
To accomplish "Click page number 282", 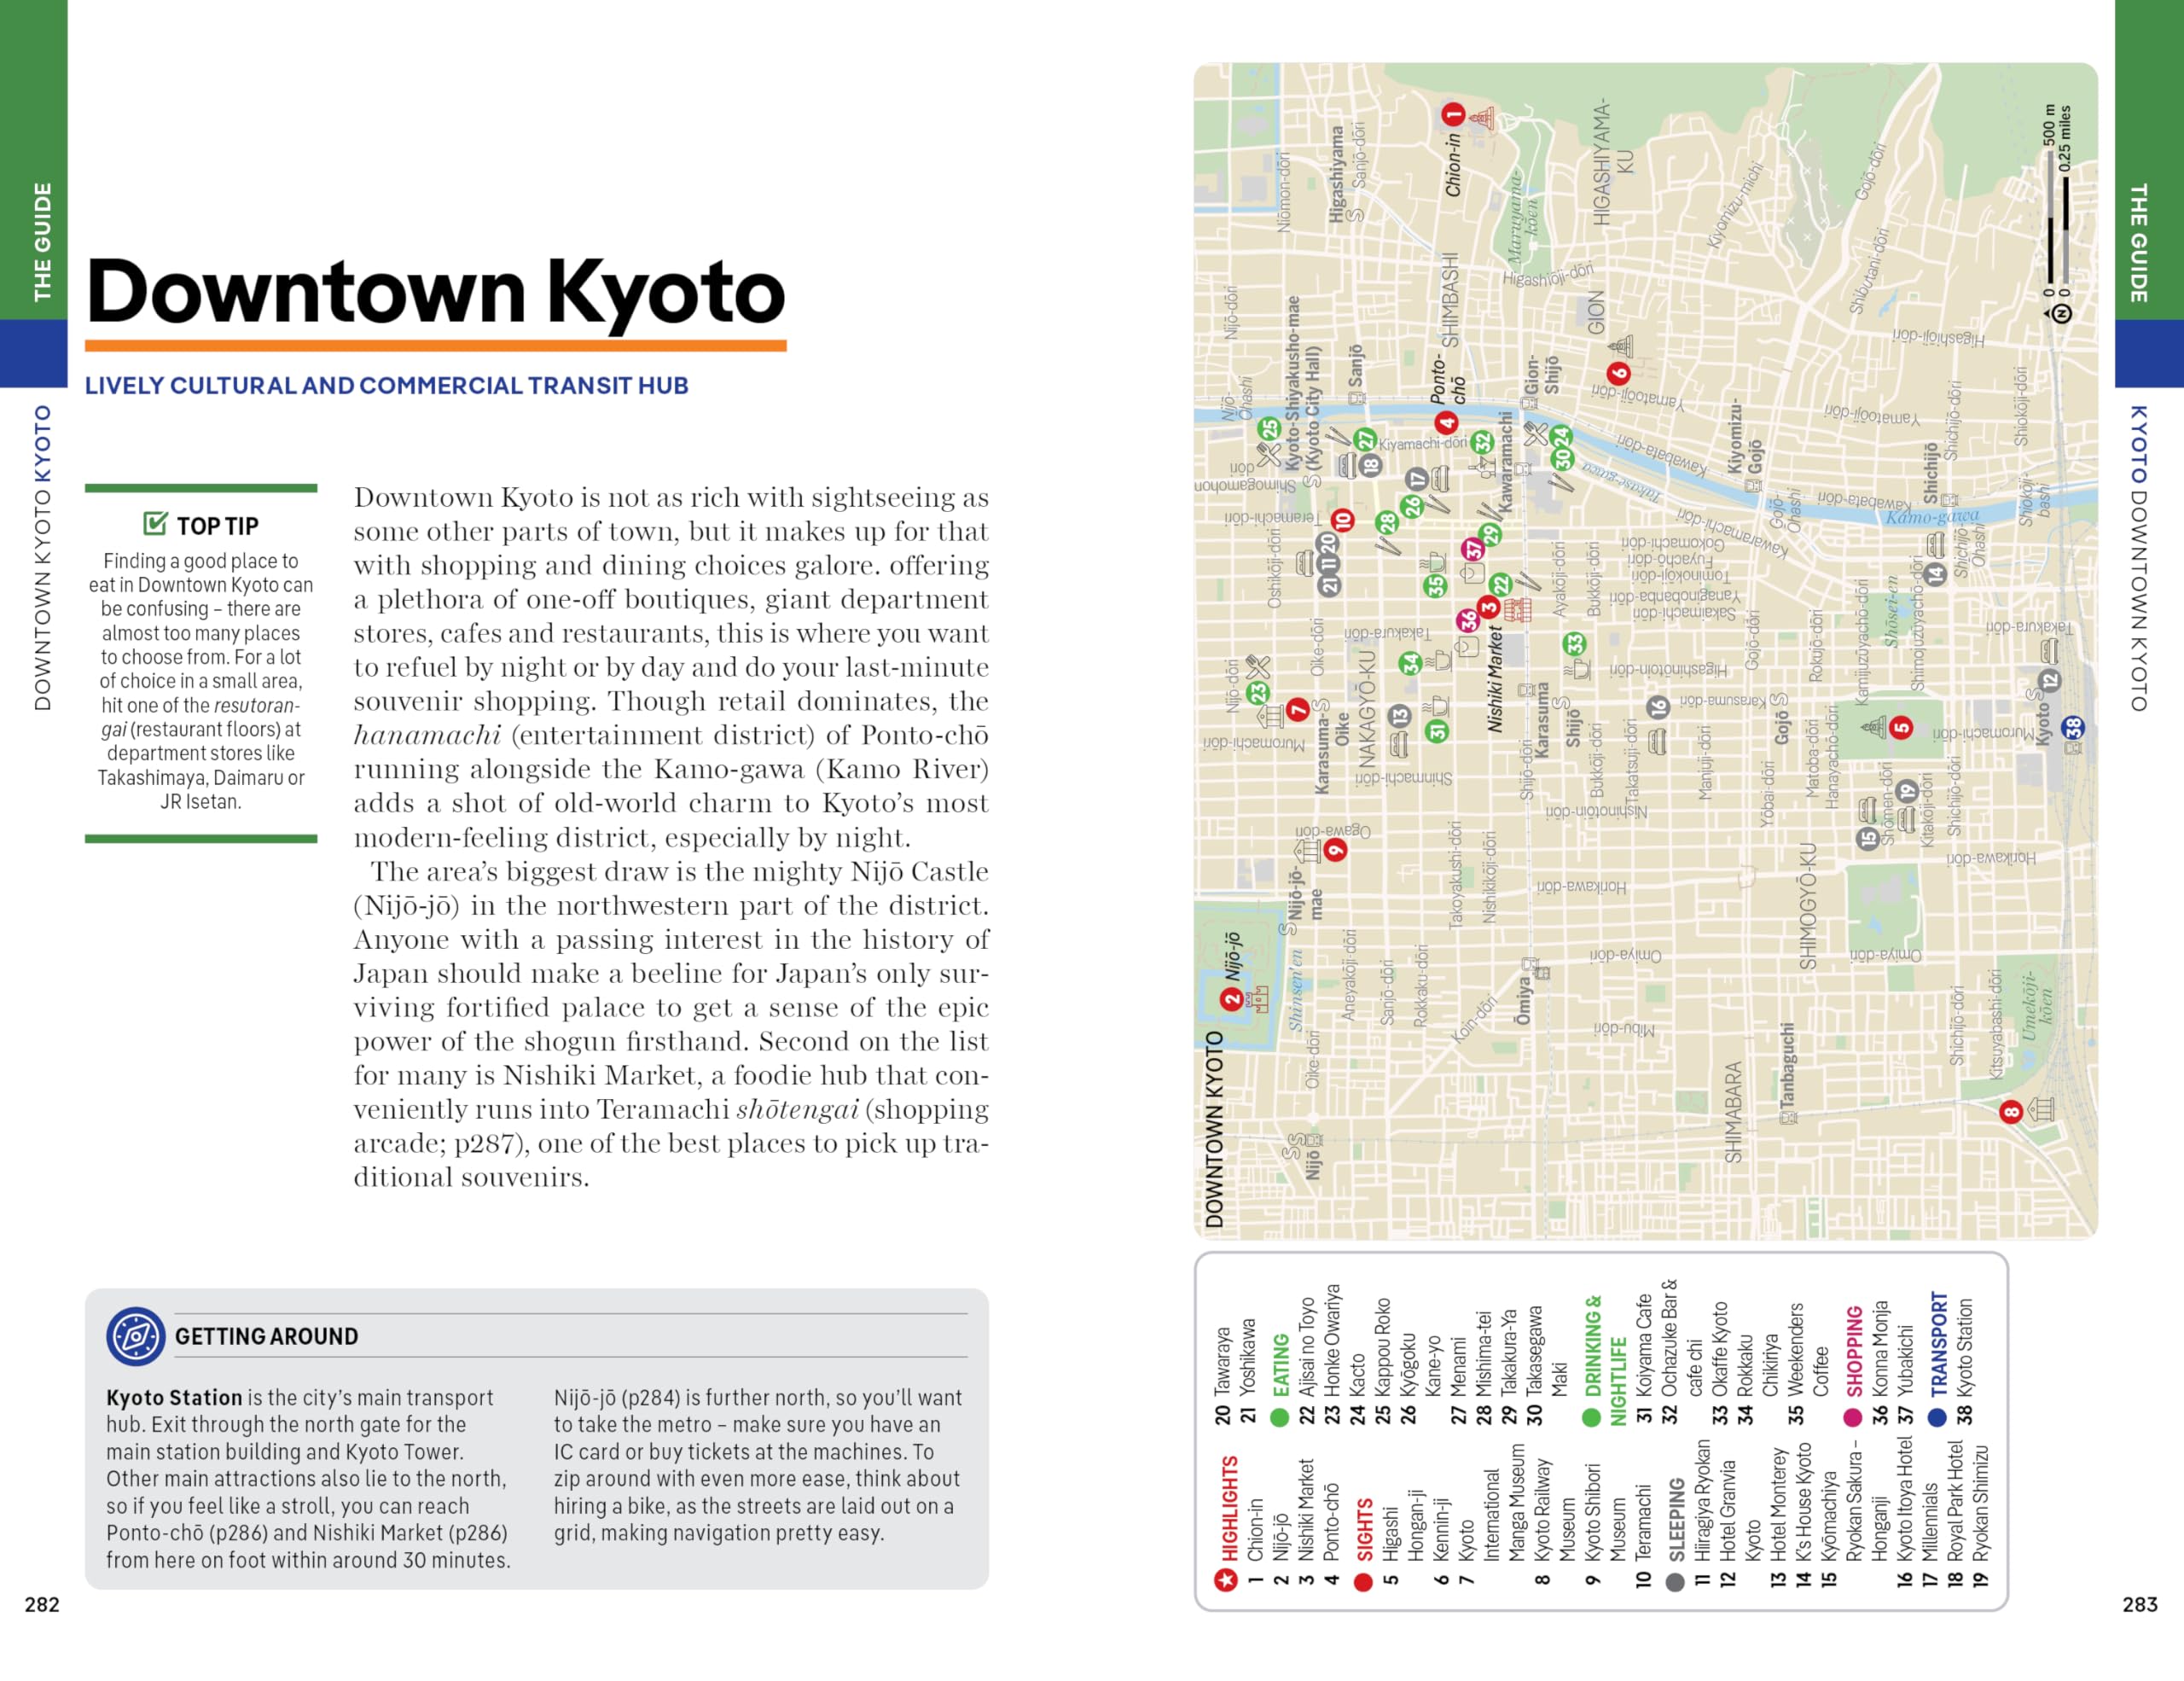I will (x=42, y=1604).
